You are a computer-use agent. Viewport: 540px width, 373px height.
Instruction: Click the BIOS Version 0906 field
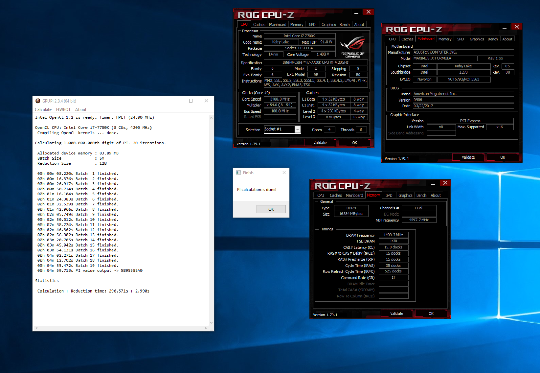click(463, 100)
